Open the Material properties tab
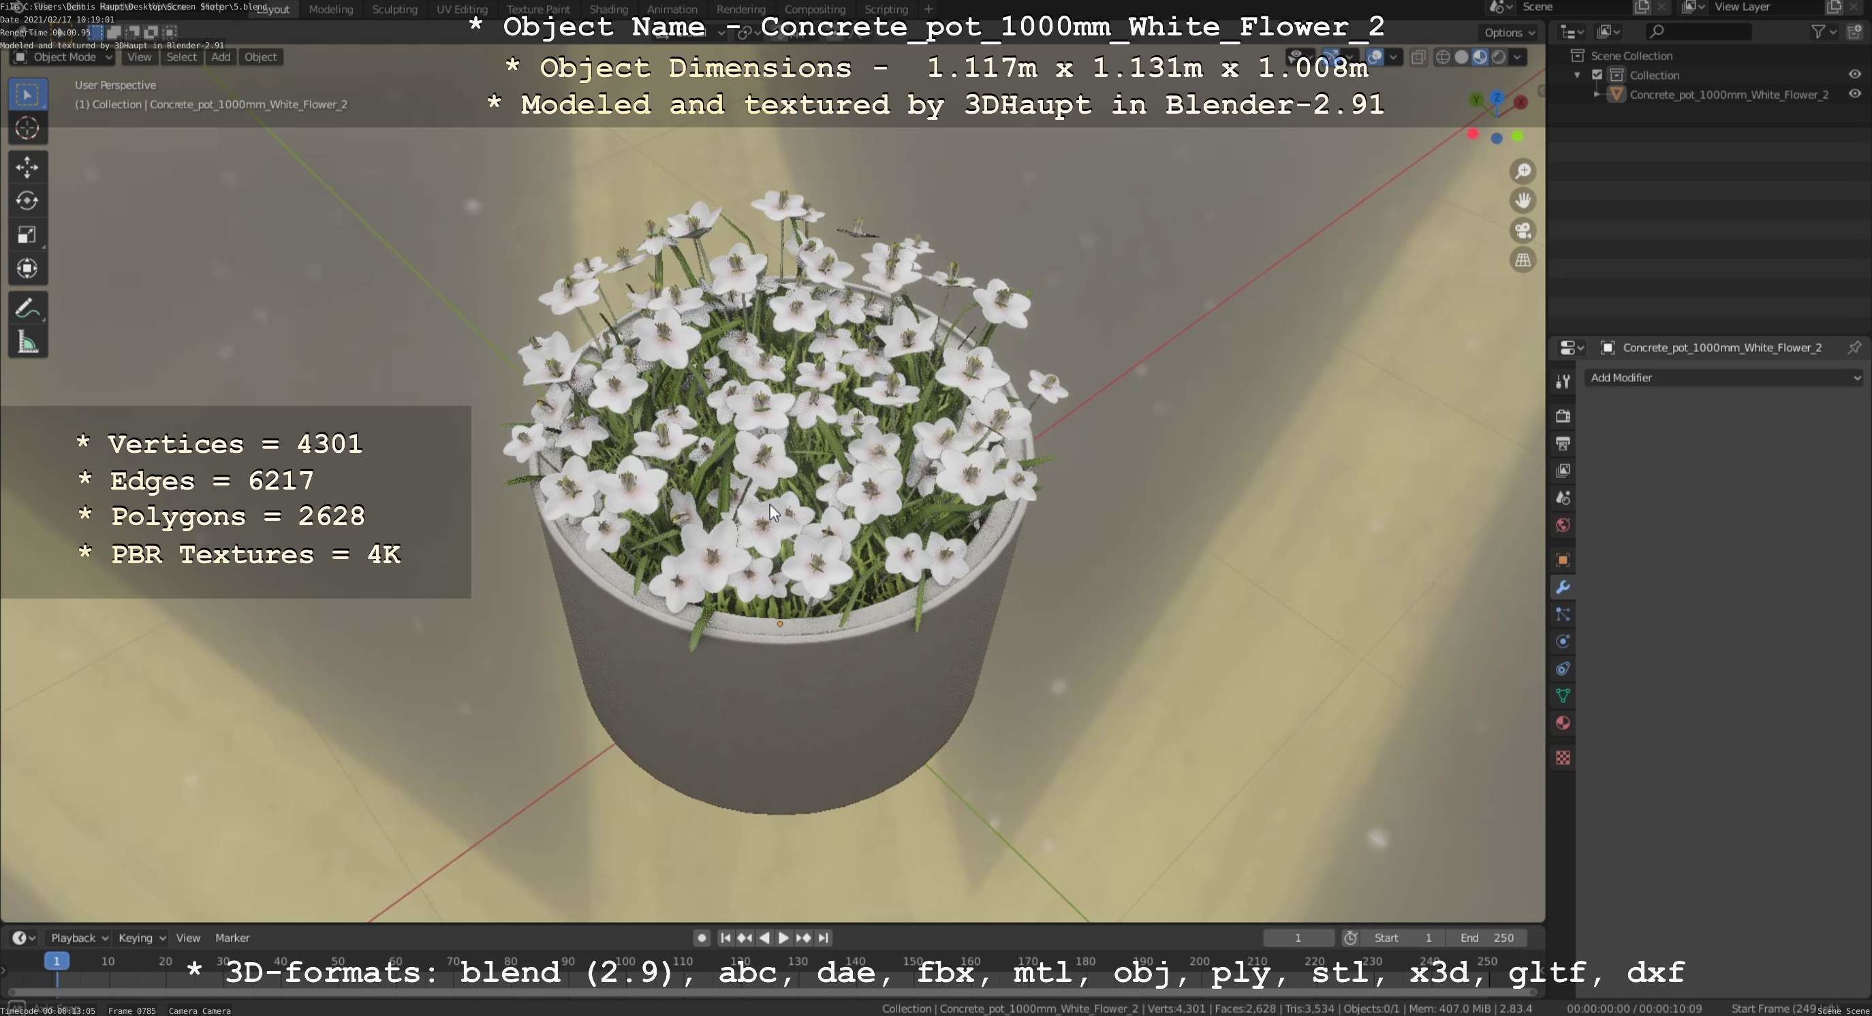 coord(1563,723)
